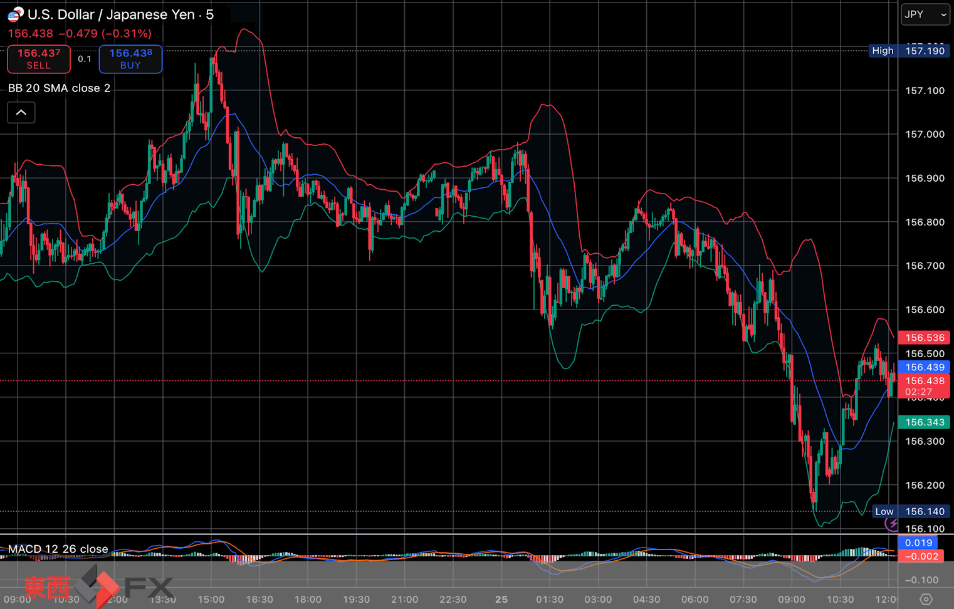Viewport: 954px width, 609px height.
Task: Click the red 156.536 upper band label
Action: [924, 338]
